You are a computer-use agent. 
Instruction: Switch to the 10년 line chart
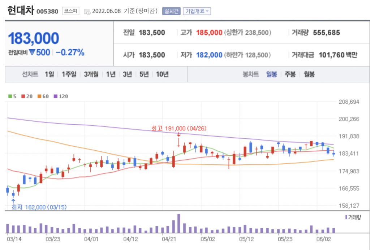pyautogui.click(x=162, y=74)
